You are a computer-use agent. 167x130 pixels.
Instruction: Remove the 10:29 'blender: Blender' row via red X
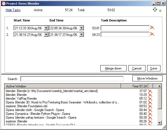click(150, 95)
